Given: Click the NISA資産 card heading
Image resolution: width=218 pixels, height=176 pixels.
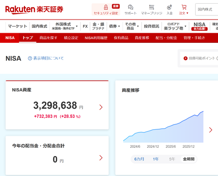Looking at the screenshot, I should pos(22,90).
